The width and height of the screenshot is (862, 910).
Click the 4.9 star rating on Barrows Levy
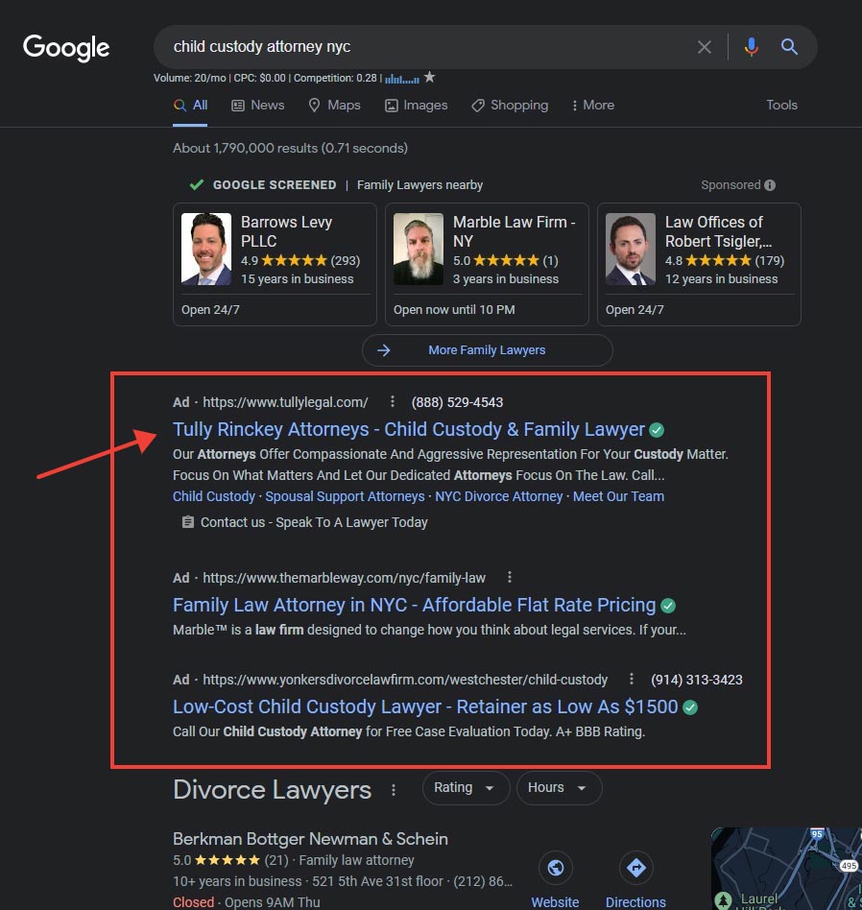pyautogui.click(x=300, y=260)
